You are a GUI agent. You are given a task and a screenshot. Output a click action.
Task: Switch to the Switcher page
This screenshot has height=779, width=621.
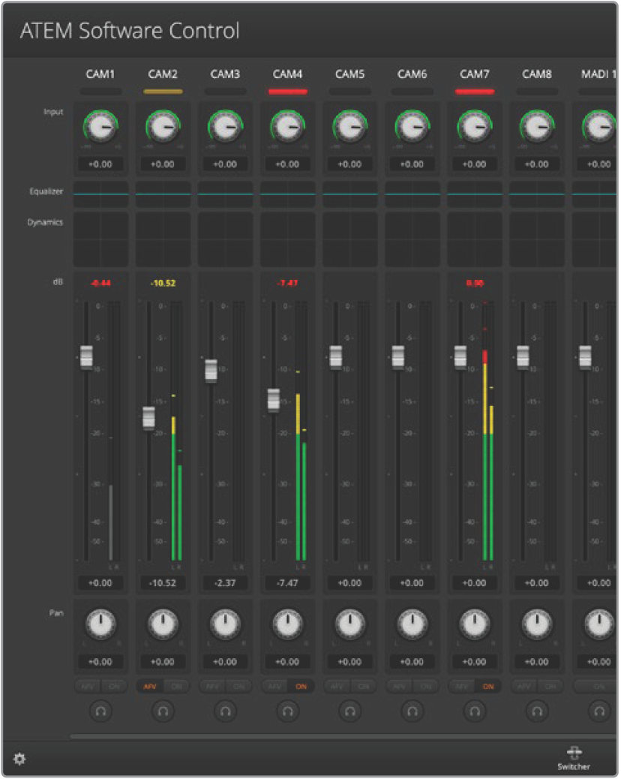pos(573,756)
